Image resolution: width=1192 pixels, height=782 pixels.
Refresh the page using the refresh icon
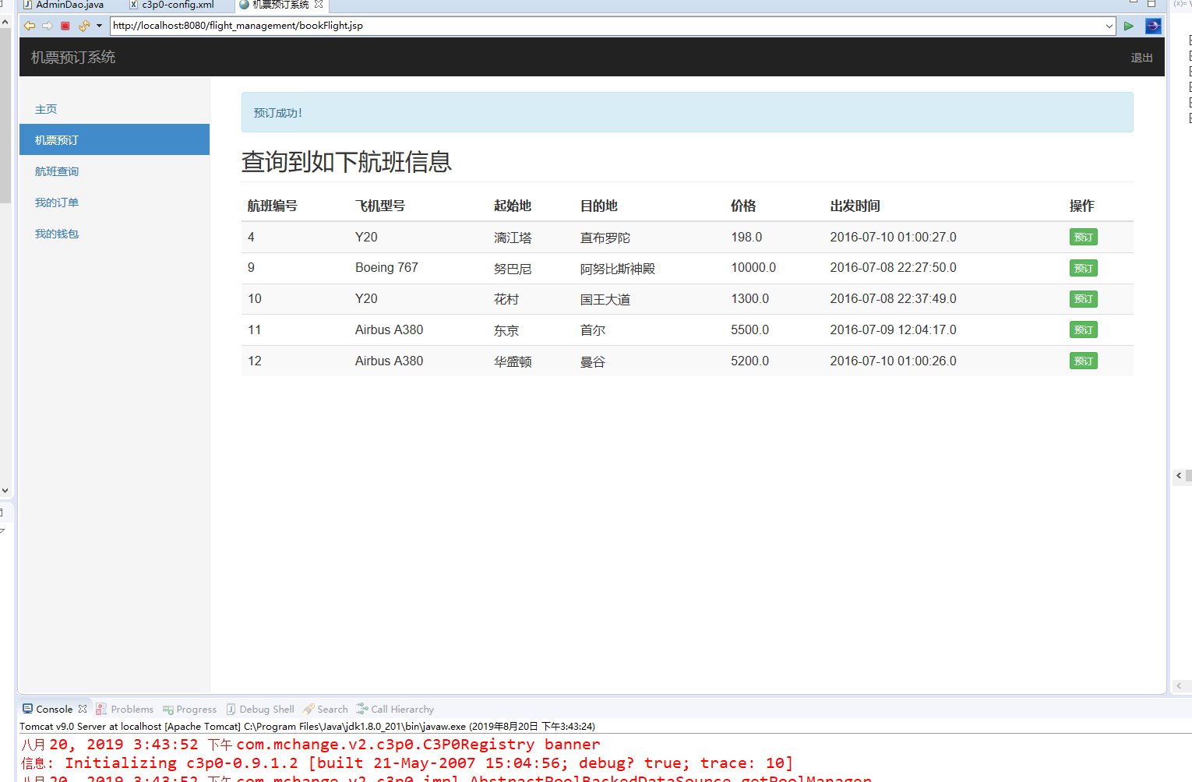click(x=83, y=25)
